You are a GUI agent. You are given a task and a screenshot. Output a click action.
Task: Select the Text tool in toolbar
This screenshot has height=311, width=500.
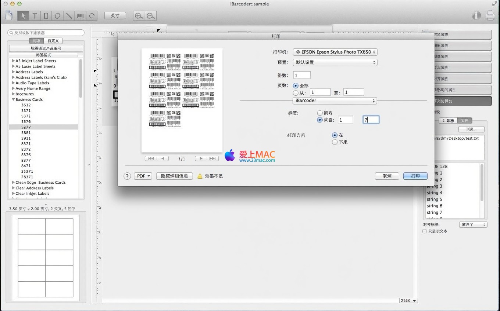(35, 16)
